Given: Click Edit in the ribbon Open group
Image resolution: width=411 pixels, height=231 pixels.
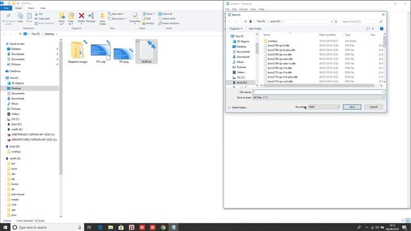Looking at the screenshot, I should coord(146,19).
